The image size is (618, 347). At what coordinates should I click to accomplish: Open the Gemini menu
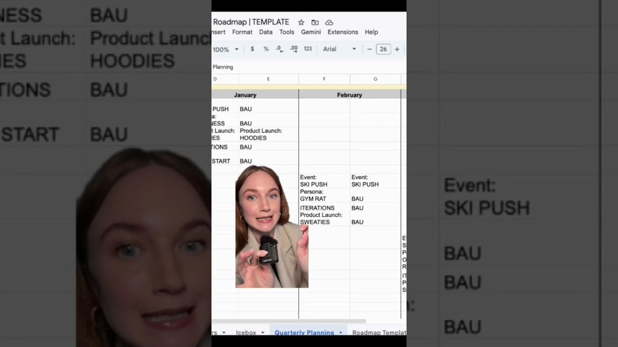point(311,32)
